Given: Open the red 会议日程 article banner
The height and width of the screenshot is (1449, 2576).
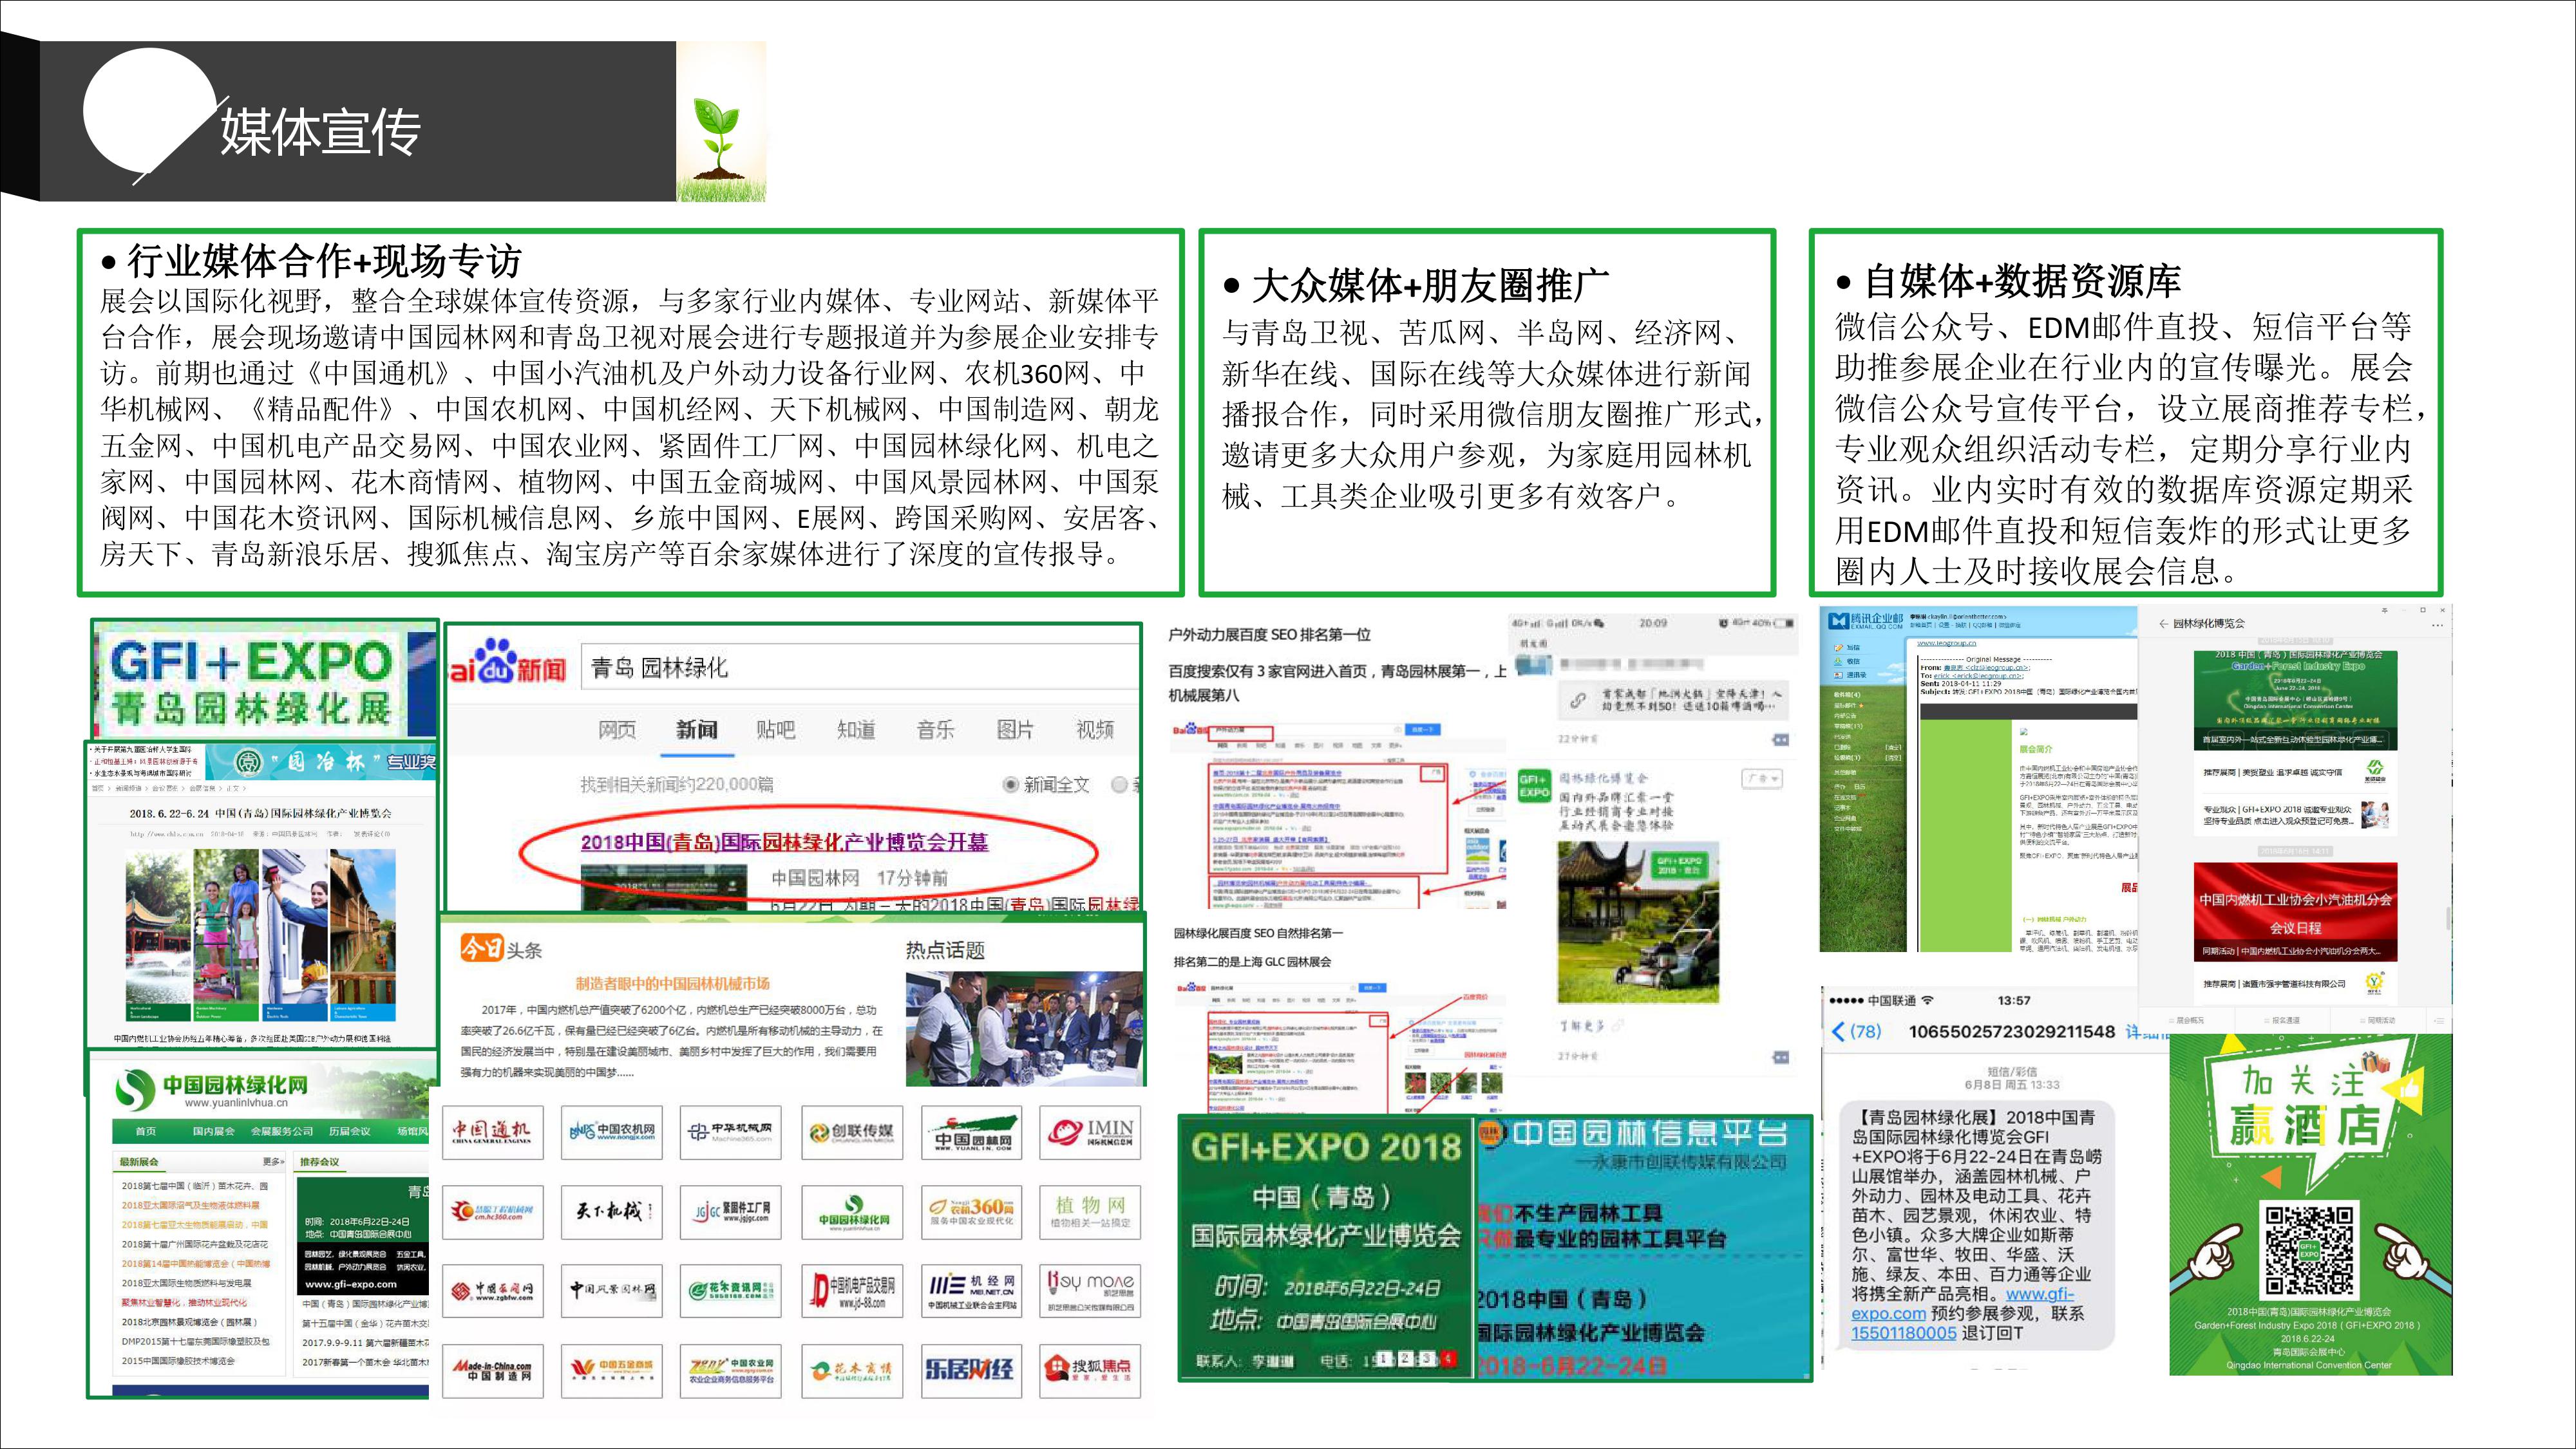Looking at the screenshot, I should (2296, 912).
